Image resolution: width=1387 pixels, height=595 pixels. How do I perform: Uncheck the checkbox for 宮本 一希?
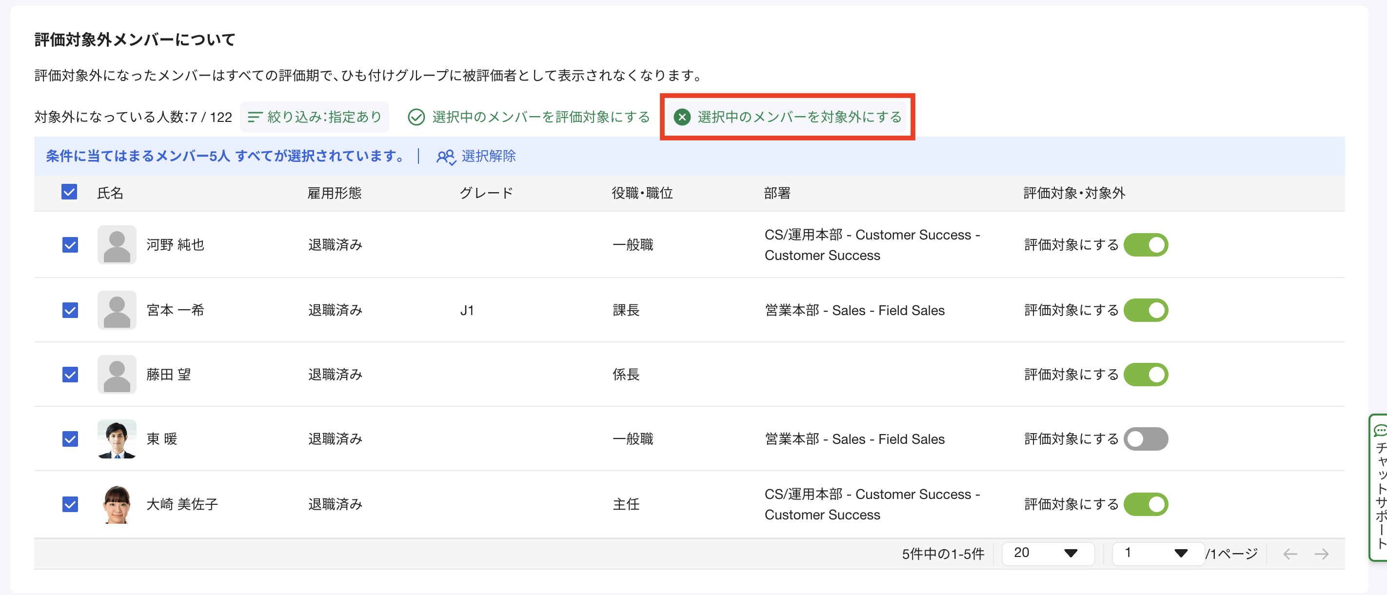70,310
